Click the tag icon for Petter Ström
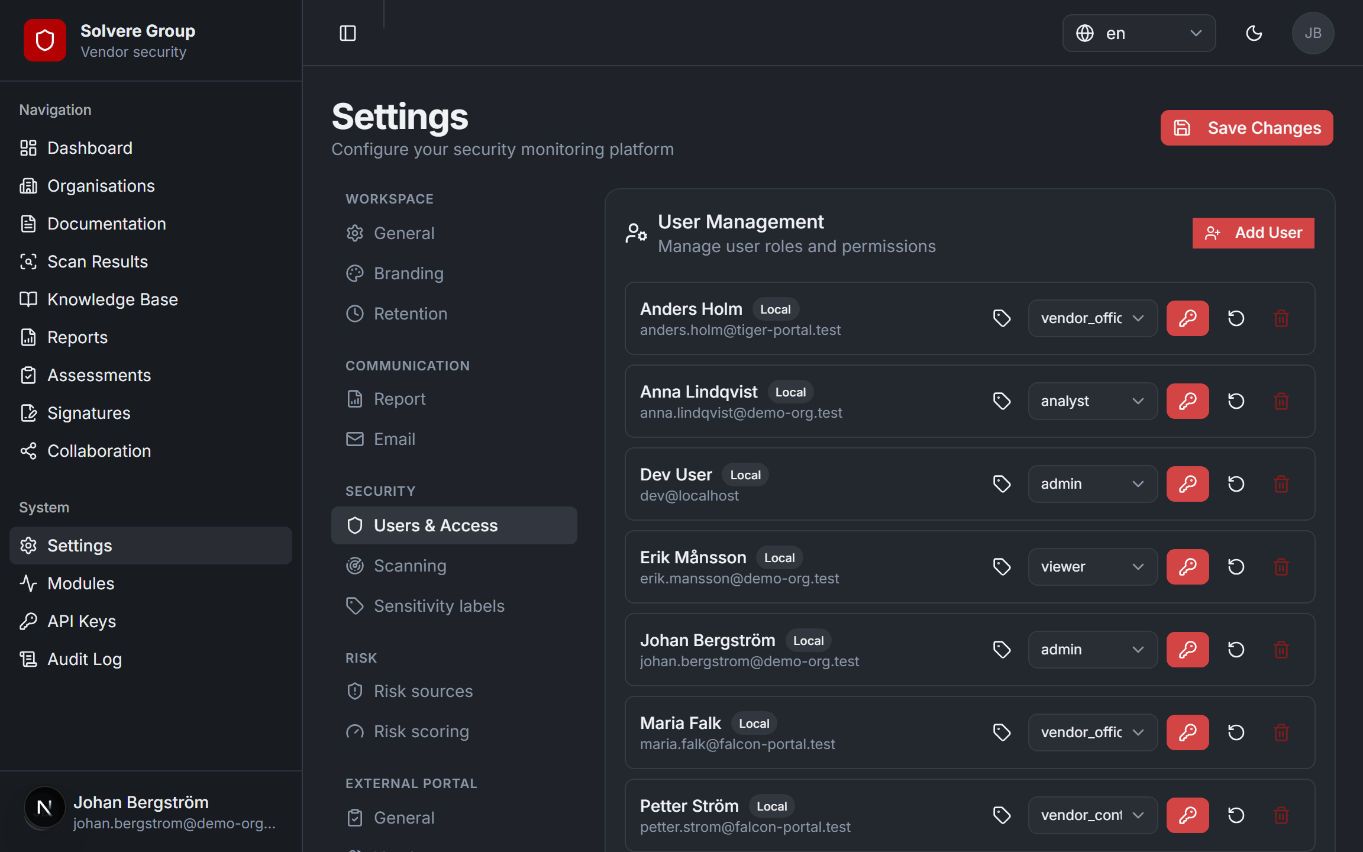 [1002, 815]
